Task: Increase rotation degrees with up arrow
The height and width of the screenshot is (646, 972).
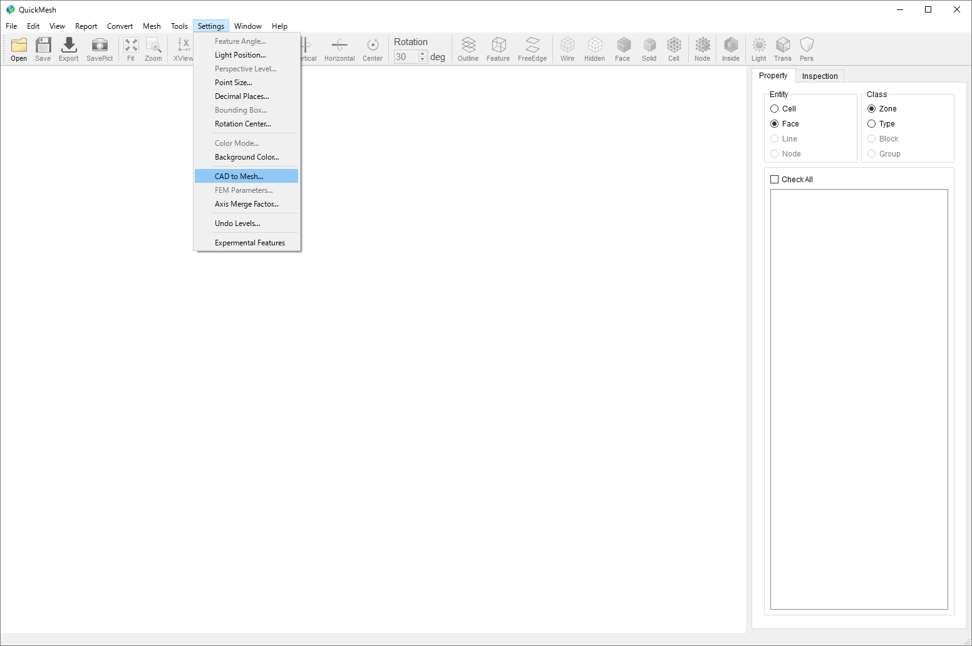Action: pyautogui.click(x=423, y=54)
